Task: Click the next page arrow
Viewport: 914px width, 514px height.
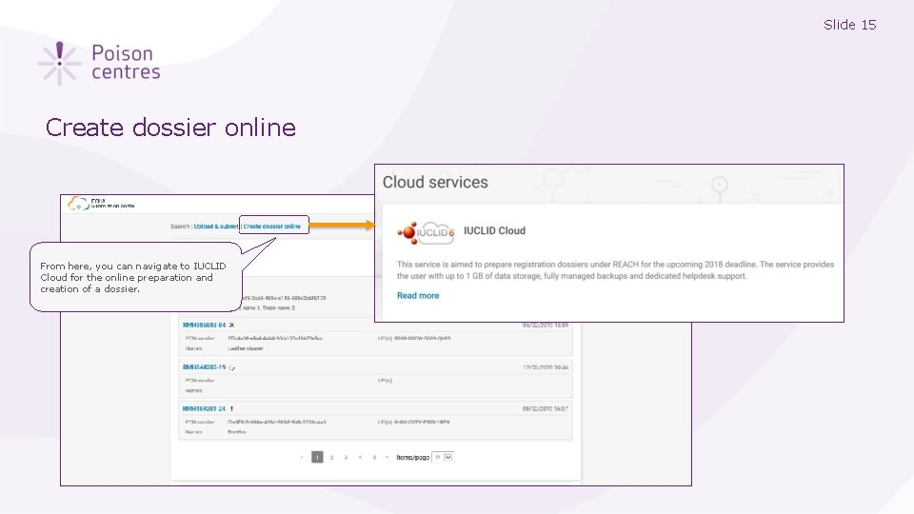Action: [387, 458]
